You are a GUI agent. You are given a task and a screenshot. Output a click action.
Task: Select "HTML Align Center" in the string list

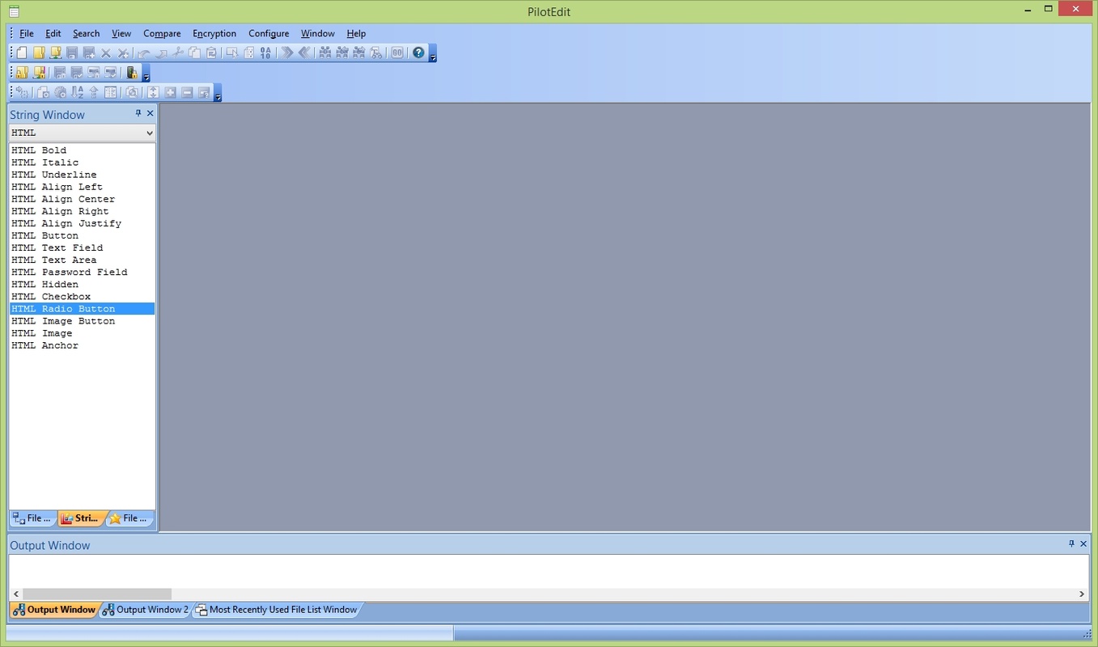[x=82, y=199]
